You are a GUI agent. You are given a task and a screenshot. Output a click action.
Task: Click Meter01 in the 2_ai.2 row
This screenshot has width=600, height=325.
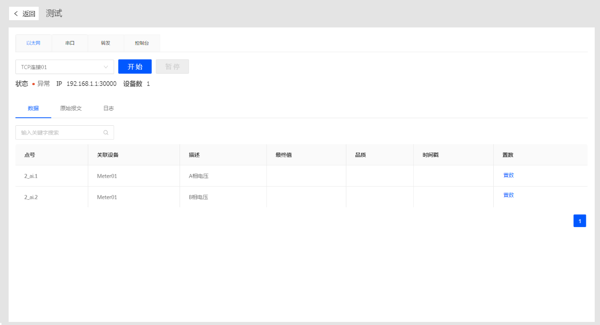coord(107,197)
